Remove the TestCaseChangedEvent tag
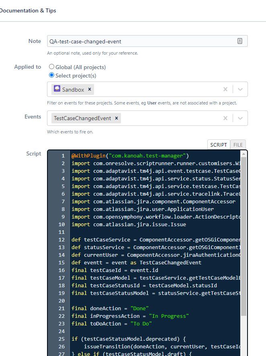The height and width of the screenshot is (356, 266). 117,118
